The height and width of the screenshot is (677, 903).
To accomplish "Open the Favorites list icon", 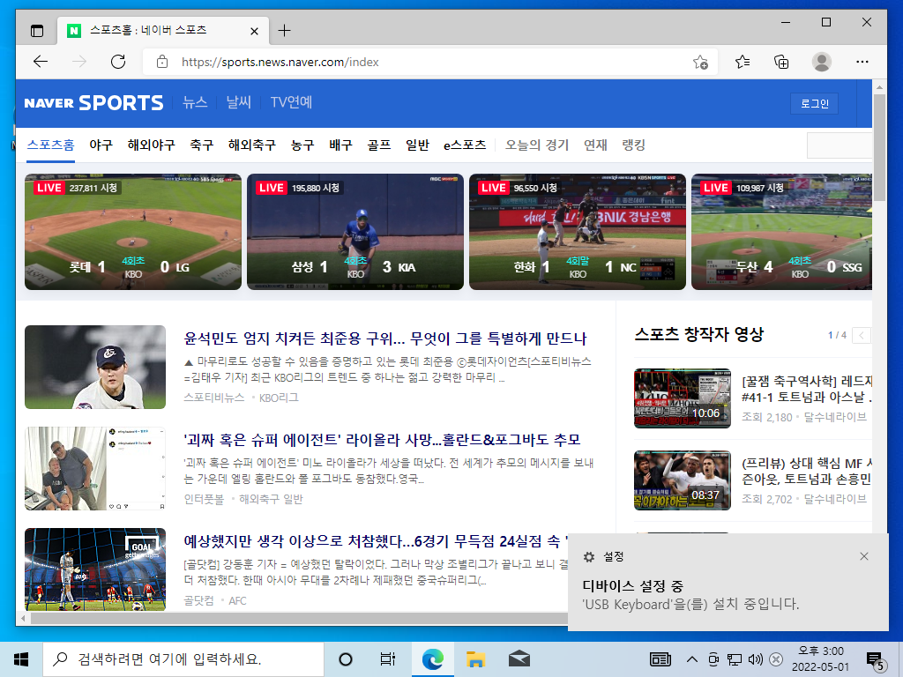I will (743, 62).
